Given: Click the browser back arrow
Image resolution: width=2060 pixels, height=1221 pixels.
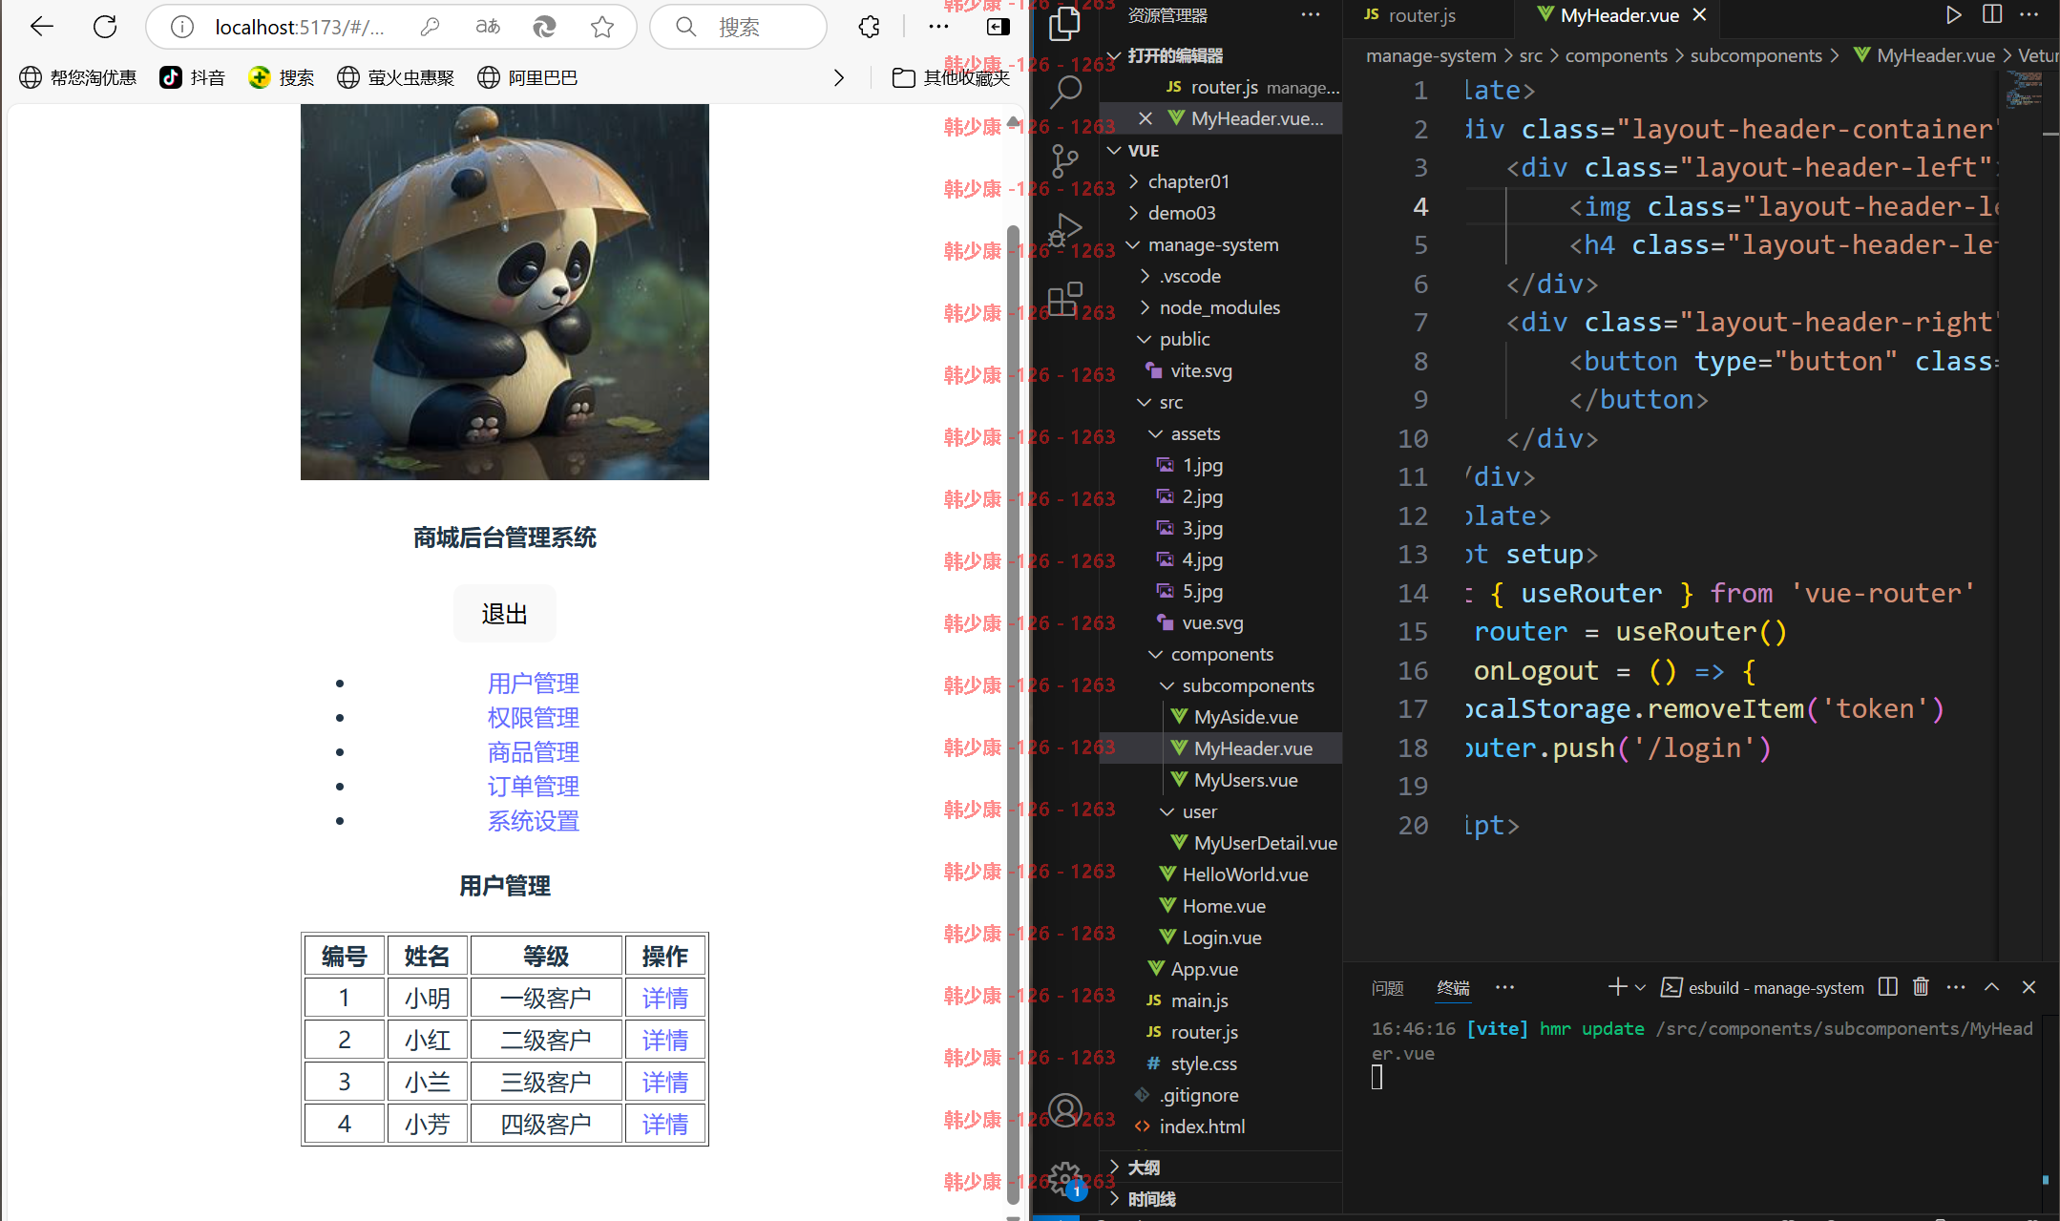Looking at the screenshot, I should (x=41, y=27).
